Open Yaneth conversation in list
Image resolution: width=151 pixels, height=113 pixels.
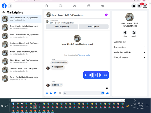pos(21,53)
